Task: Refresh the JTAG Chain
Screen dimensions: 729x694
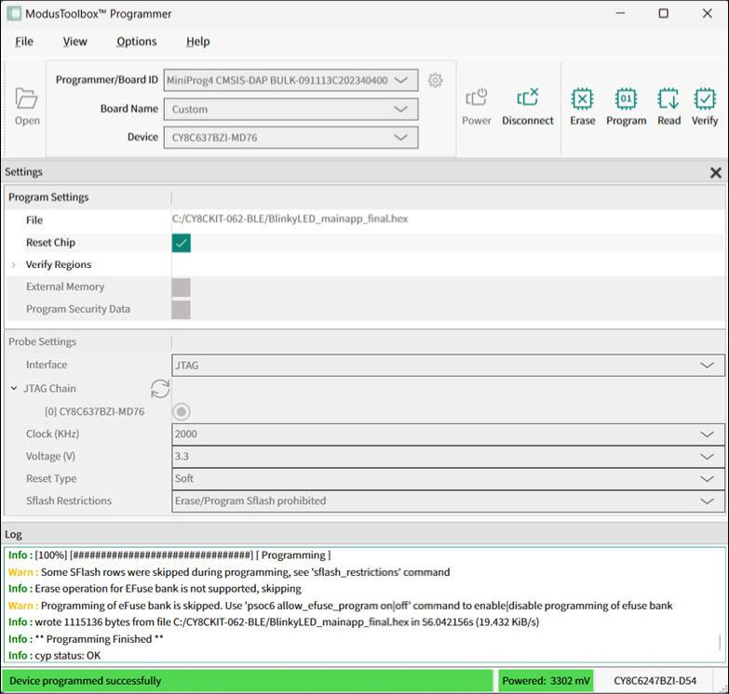Action: point(160,389)
